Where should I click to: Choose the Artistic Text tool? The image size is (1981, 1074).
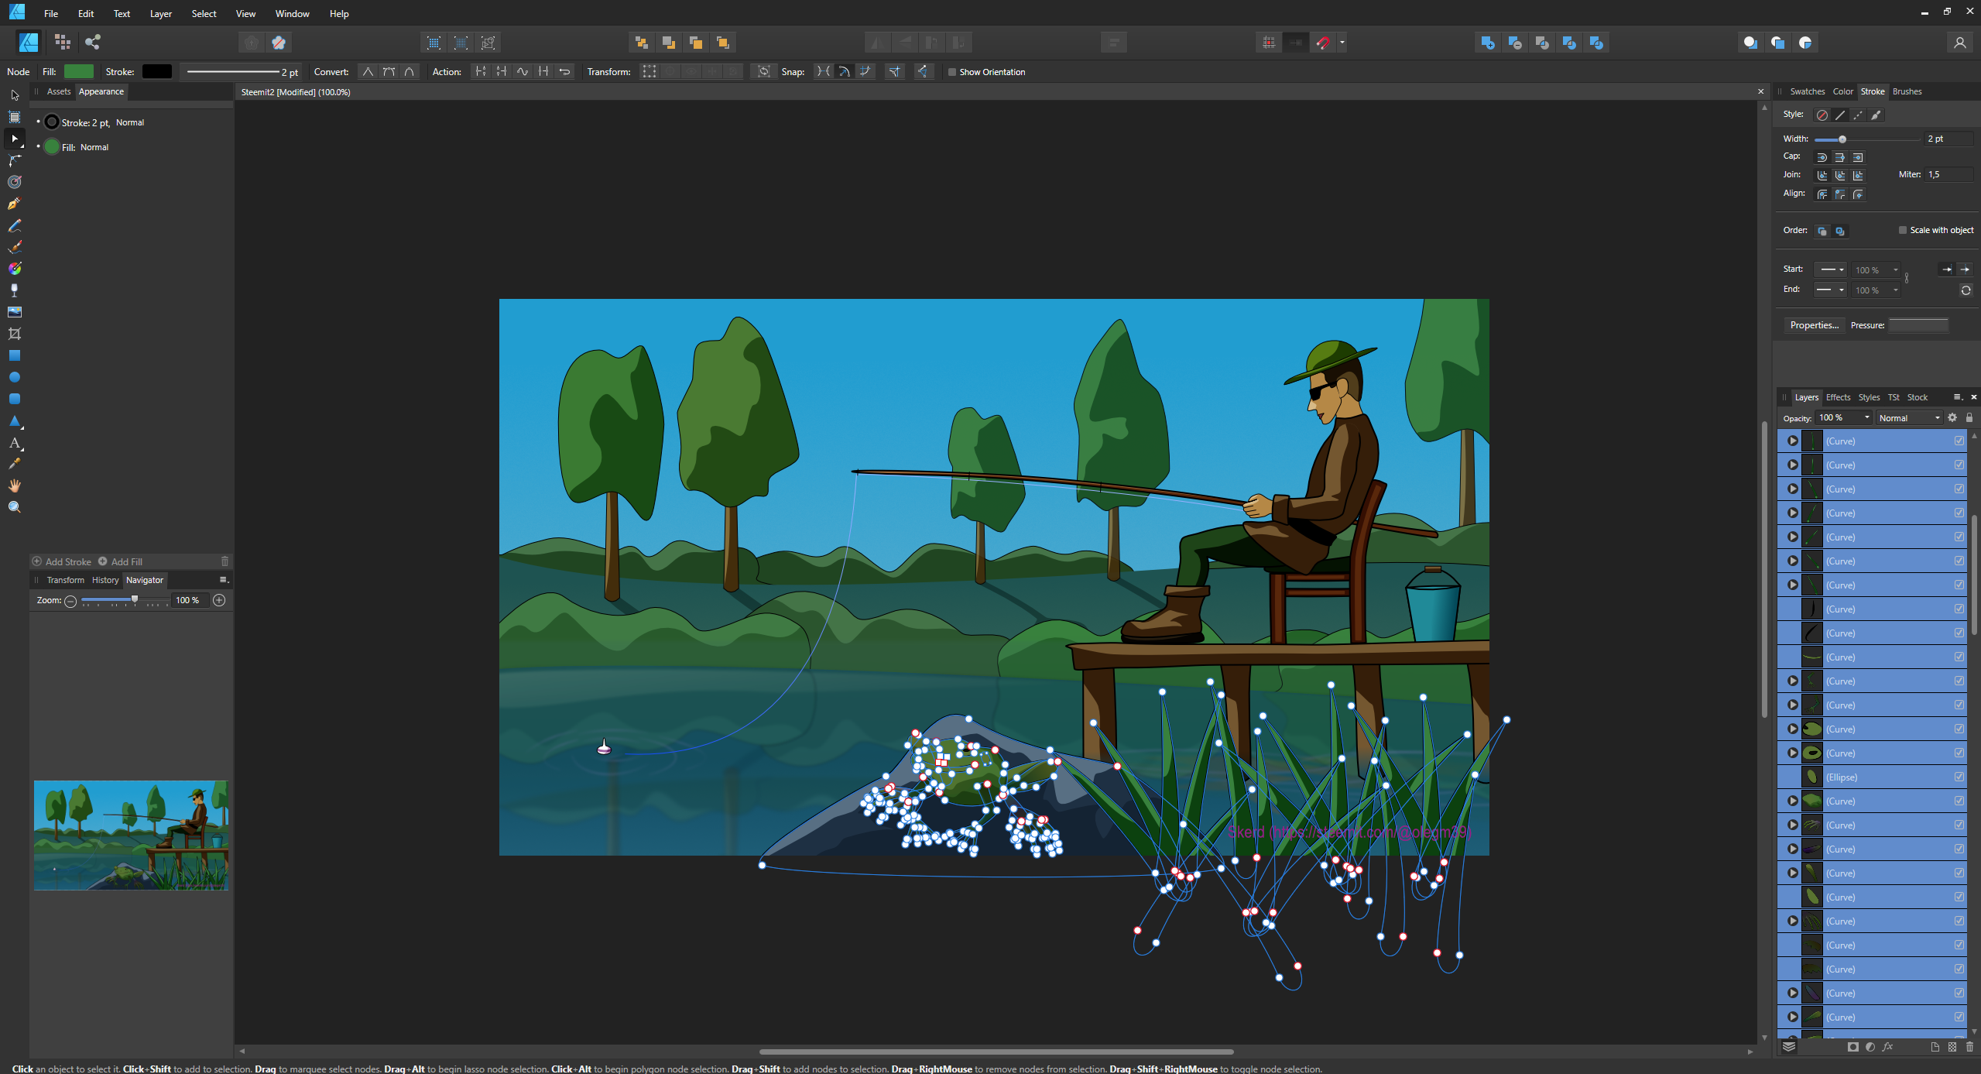[x=14, y=443]
